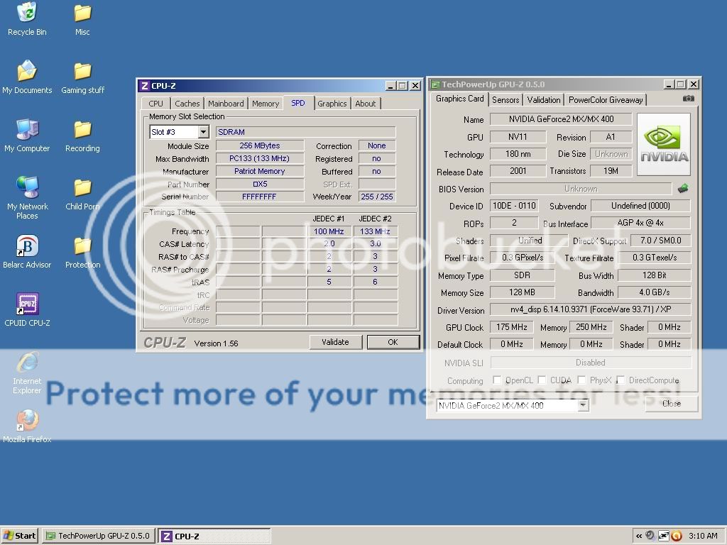Click the Driver Version field
Image resolution: width=727 pixels, height=545 pixels.
[590, 310]
